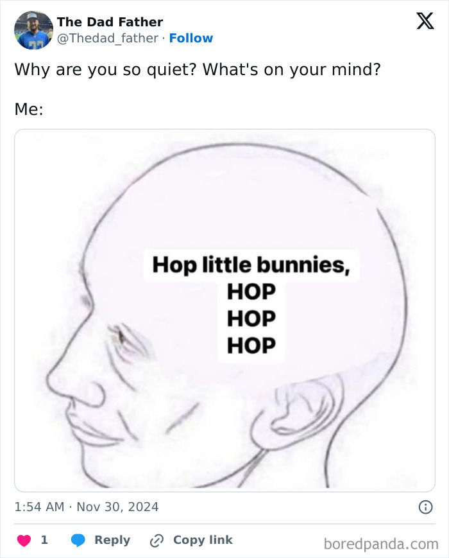The image size is (449, 558).
Task: Click the display name The Dad Father
Action: (x=109, y=21)
